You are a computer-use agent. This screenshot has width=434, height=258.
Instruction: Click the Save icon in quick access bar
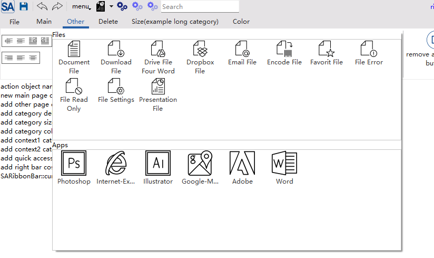[24, 6]
